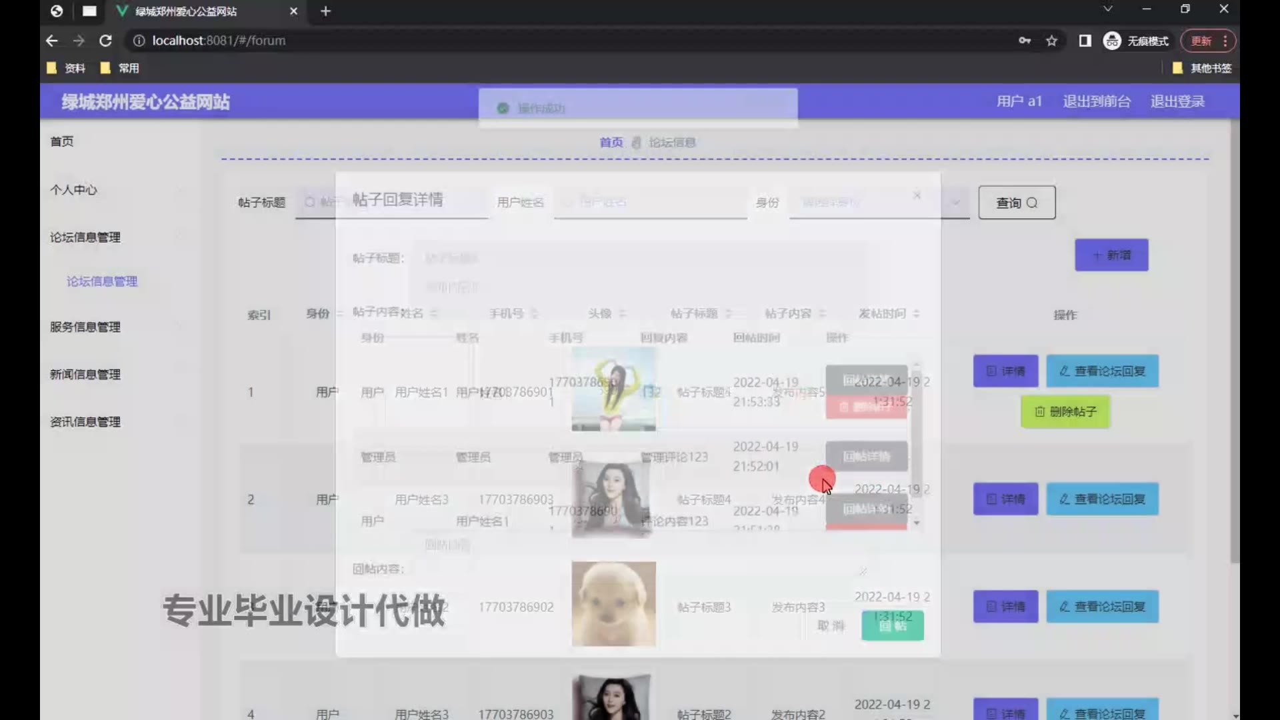Click the browser forward arrow
The image size is (1280, 720).
tap(79, 41)
